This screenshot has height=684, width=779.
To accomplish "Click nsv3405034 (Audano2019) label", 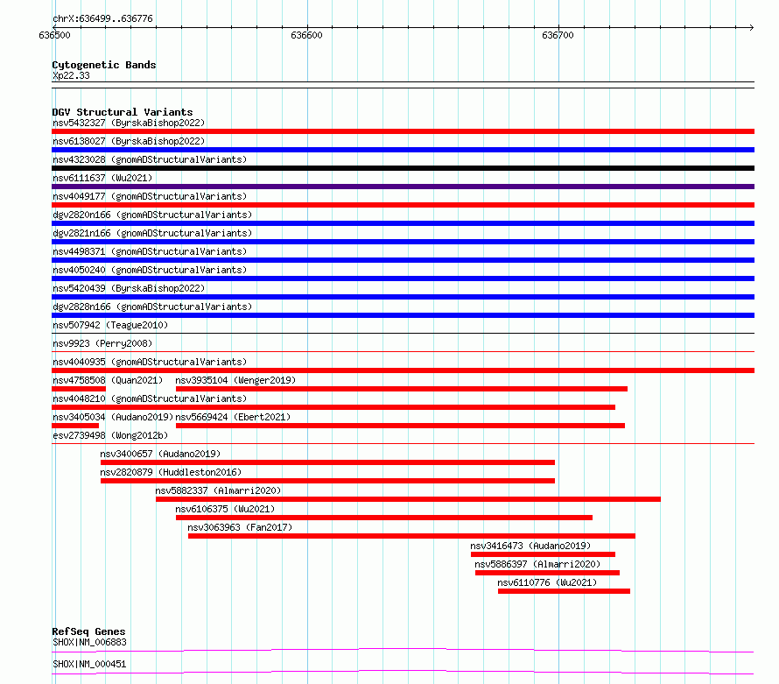I will click(x=113, y=417).
